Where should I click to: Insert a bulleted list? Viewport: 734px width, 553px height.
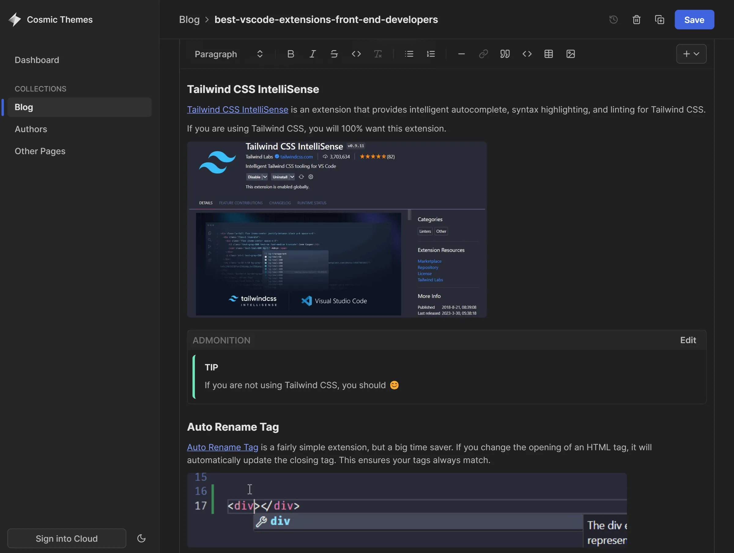409,54
